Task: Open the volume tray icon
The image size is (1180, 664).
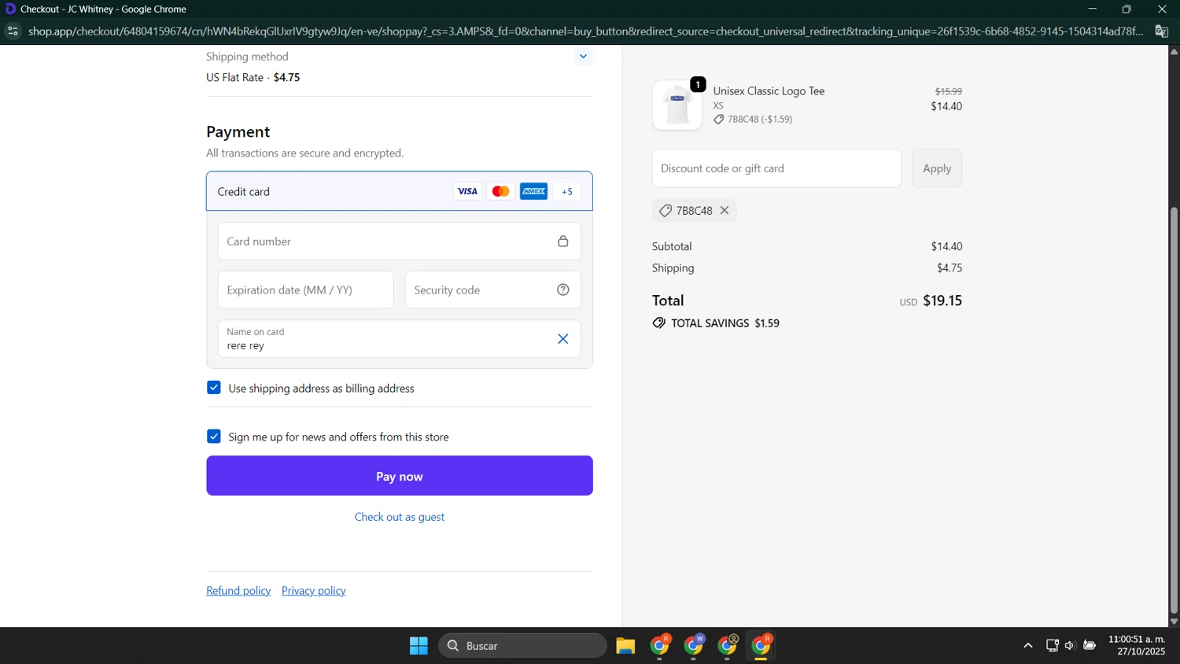Action: coord(1070,646)
